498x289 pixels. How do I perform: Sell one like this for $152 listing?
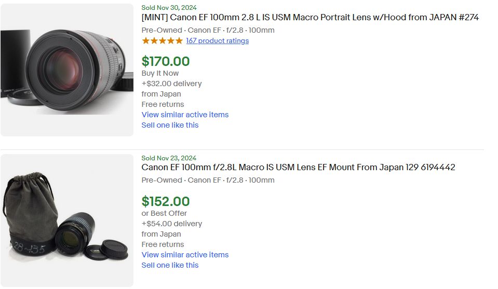[x=170, y=265]
